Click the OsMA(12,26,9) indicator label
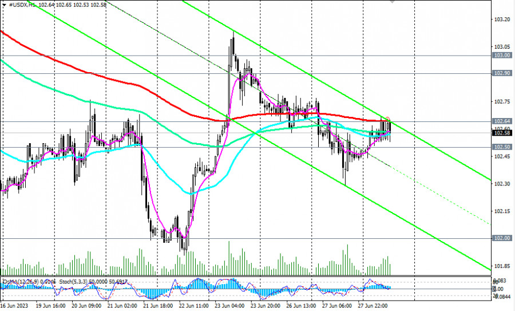 [21, 282]
